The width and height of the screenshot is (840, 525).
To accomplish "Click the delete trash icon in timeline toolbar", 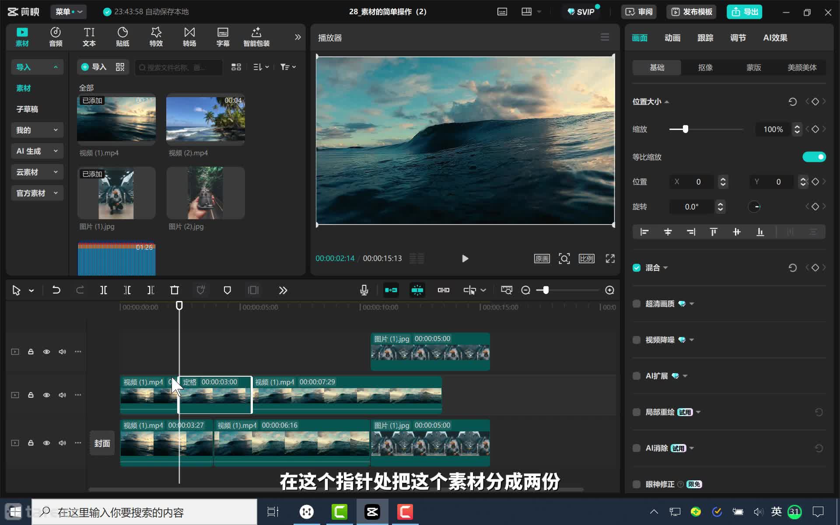I will pos(175,290).
